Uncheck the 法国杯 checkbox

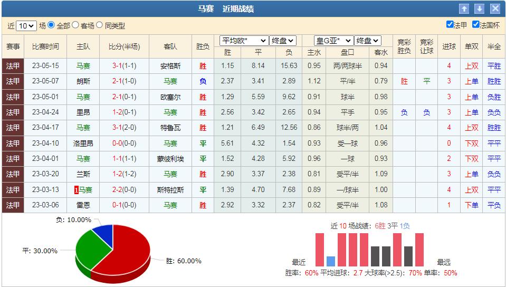click(x=475, y=24)
